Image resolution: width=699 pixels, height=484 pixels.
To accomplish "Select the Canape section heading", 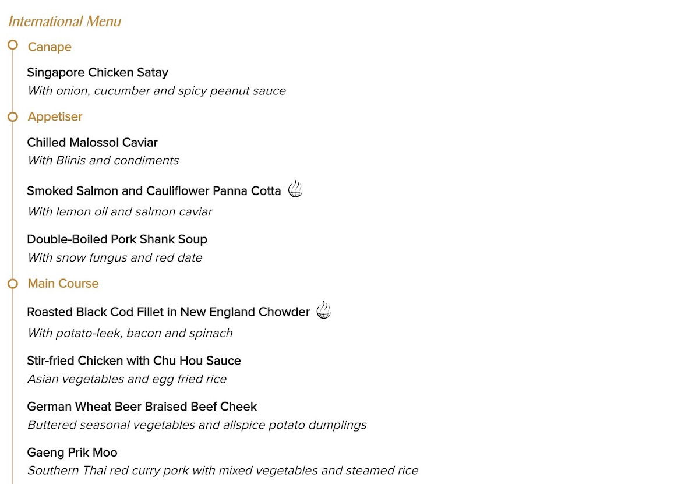I will pyautogui.click(x=50, y=47).
